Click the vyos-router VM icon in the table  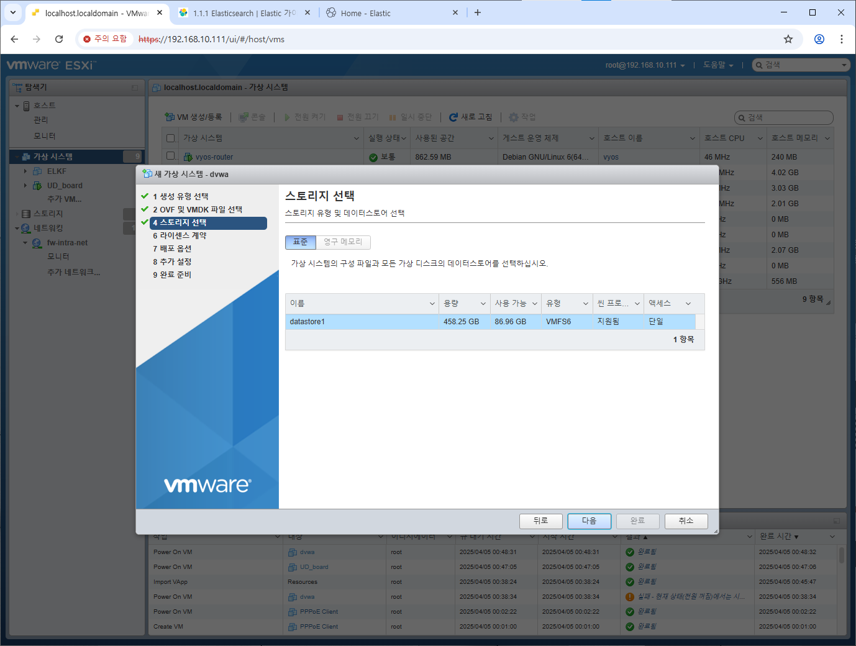point(188,157)
